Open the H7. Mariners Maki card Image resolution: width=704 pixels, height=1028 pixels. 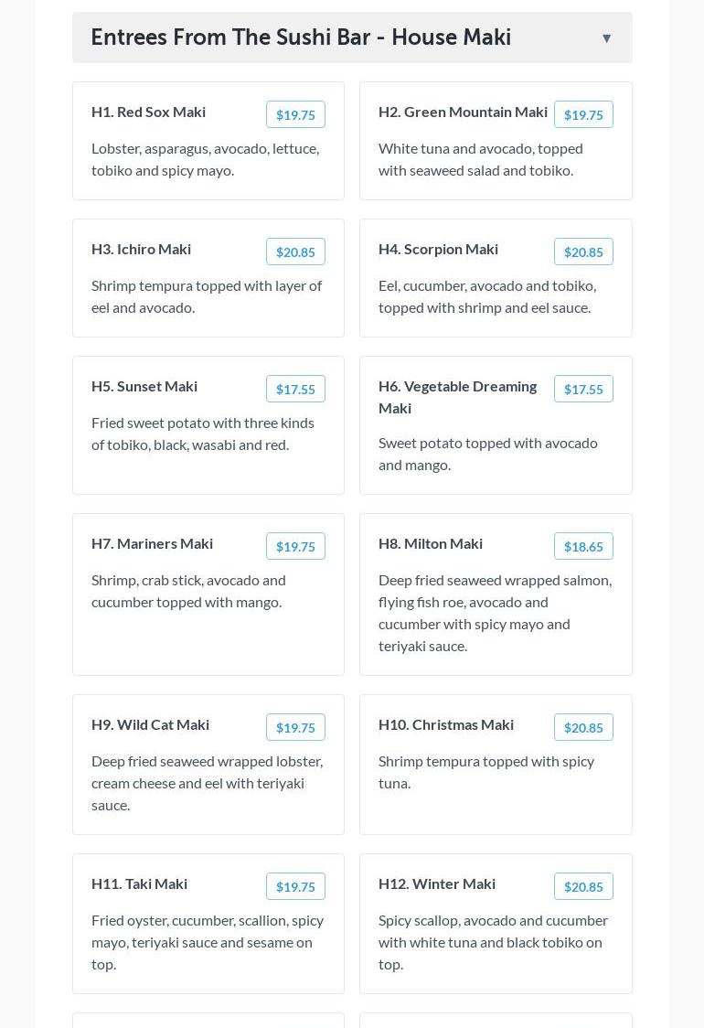(x=152, y=543)
